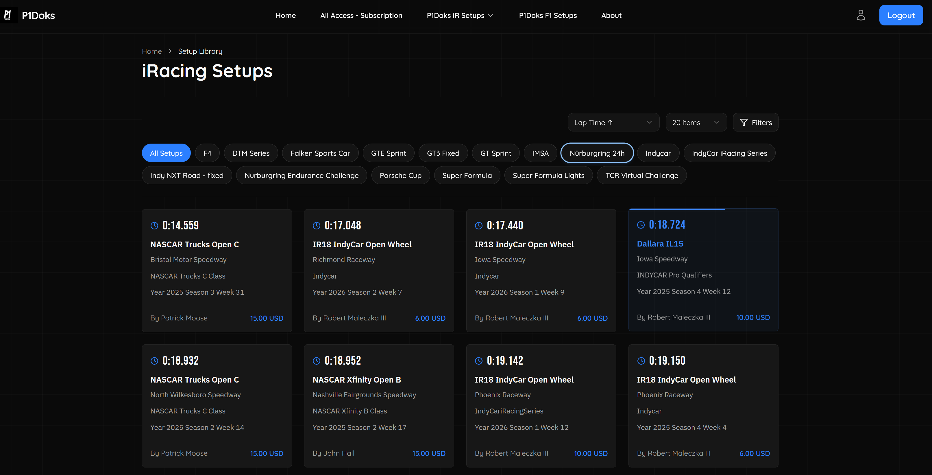This screenshot has height=475, width=932.
Task: Click the breadcrumb chevron separator icon
Action: (170, 51)
